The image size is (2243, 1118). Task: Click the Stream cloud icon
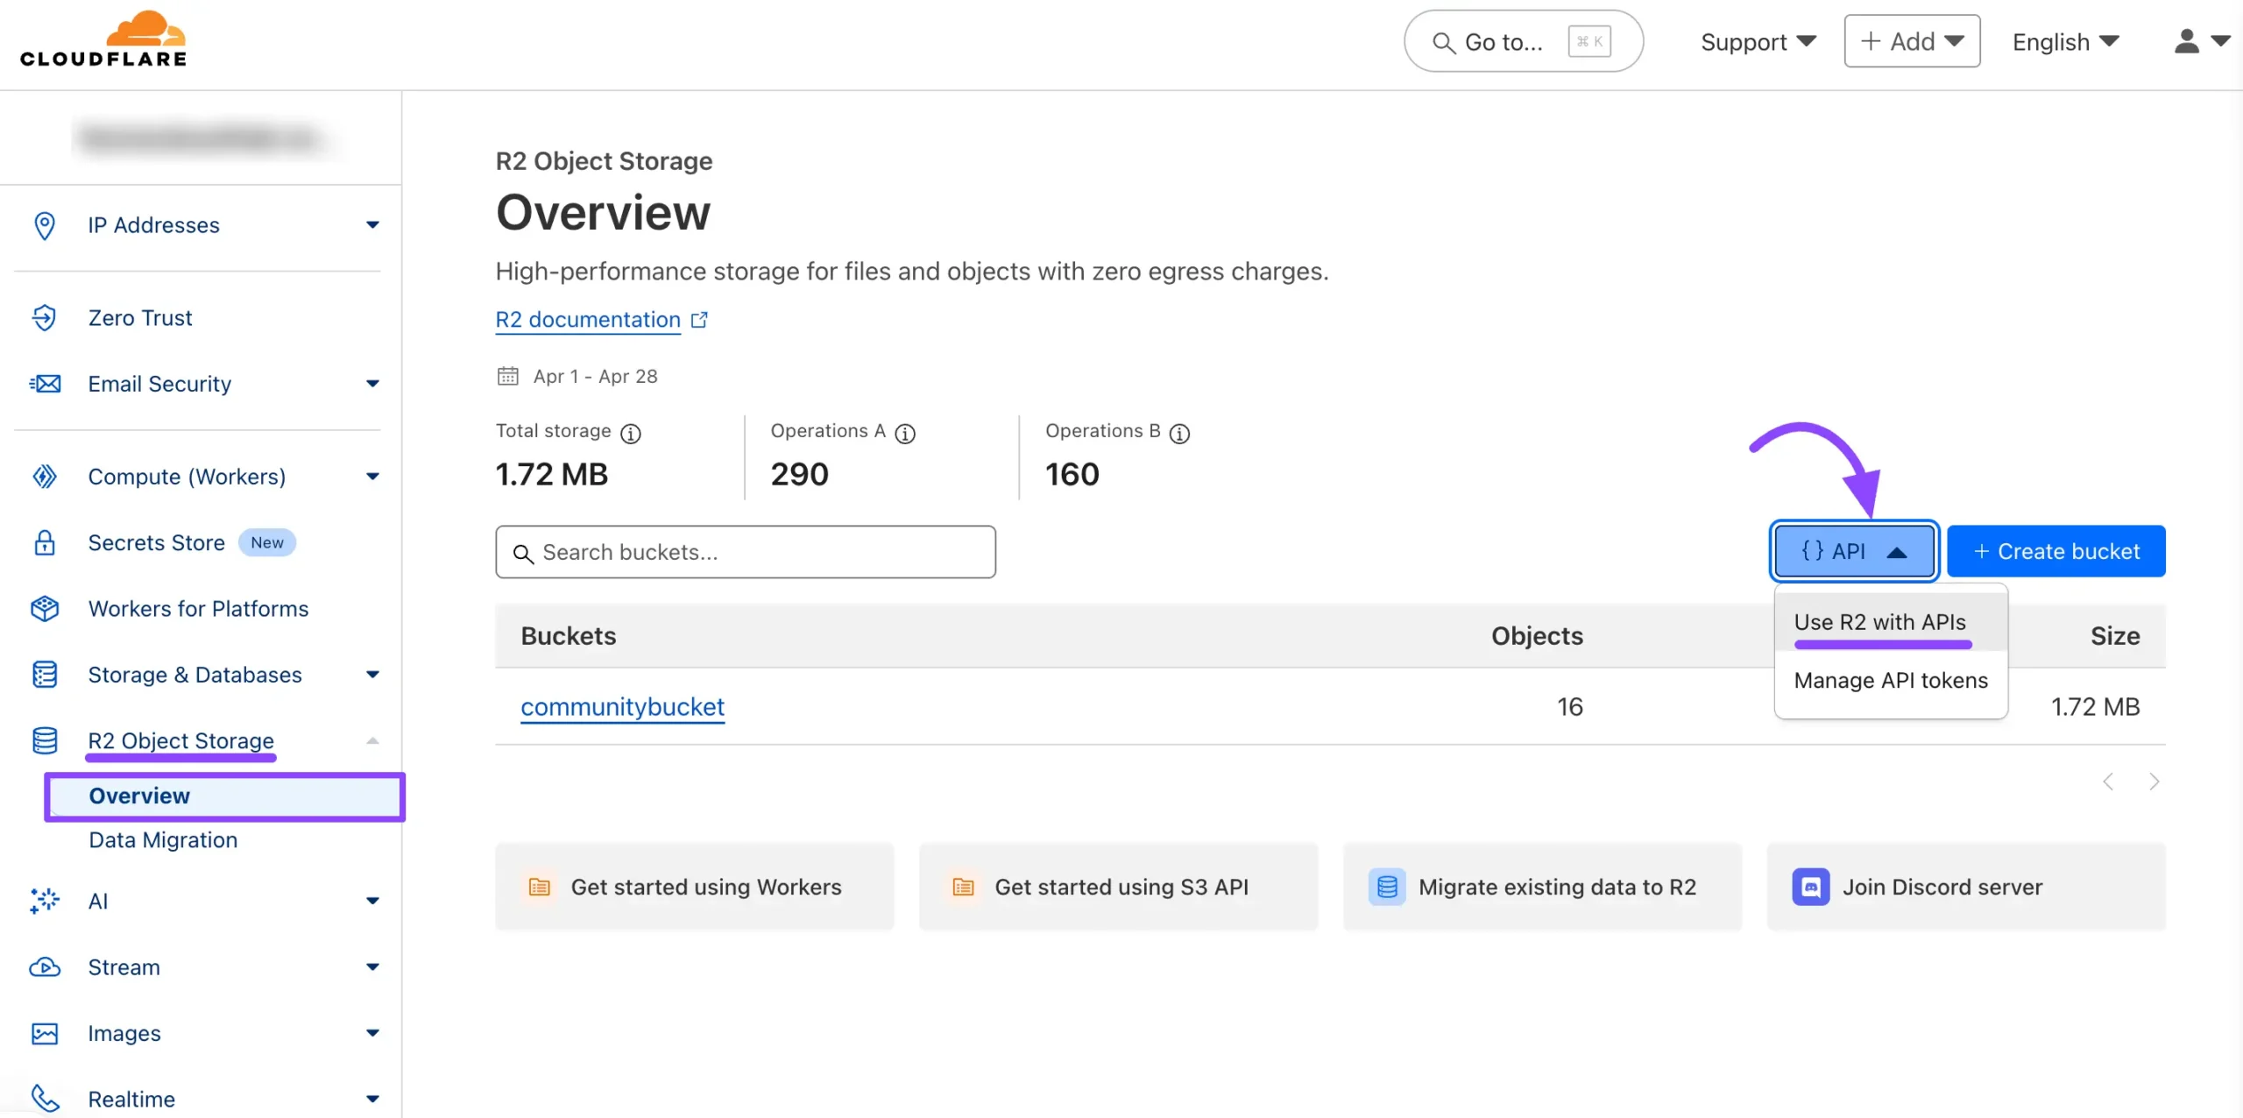pyautogui.click(x=45, y=967)
